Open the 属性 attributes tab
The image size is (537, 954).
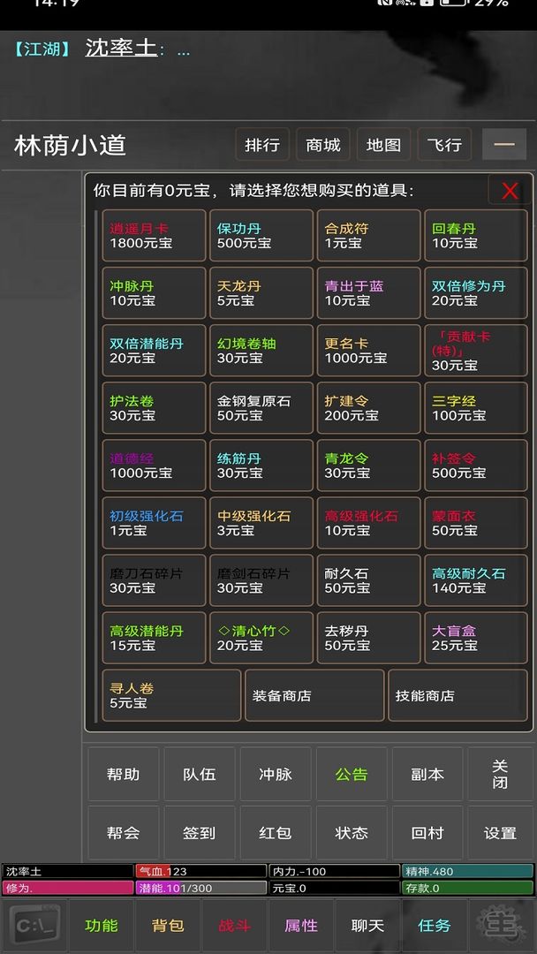301,925
